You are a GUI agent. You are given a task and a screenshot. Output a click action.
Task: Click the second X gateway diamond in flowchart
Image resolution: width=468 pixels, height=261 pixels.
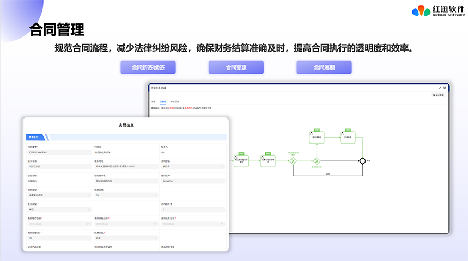317,161
